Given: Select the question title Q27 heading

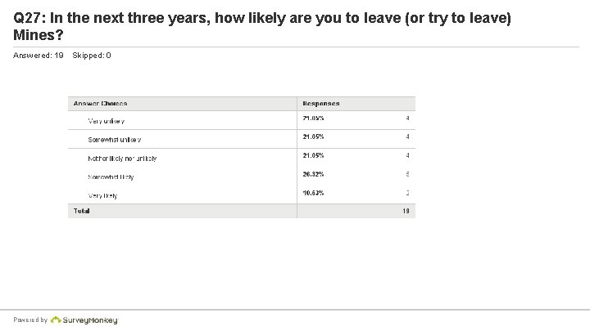Looking at the screenshot, I should [x=262, y=26].
